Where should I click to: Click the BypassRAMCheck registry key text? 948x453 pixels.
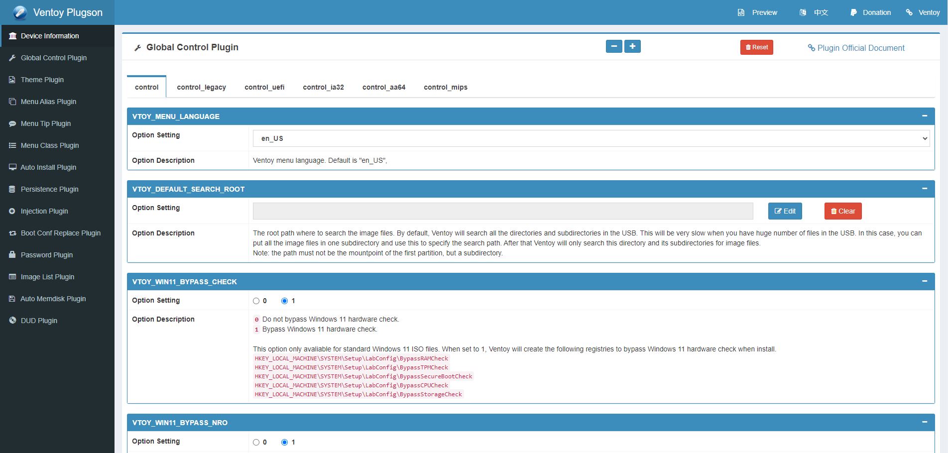352,358
